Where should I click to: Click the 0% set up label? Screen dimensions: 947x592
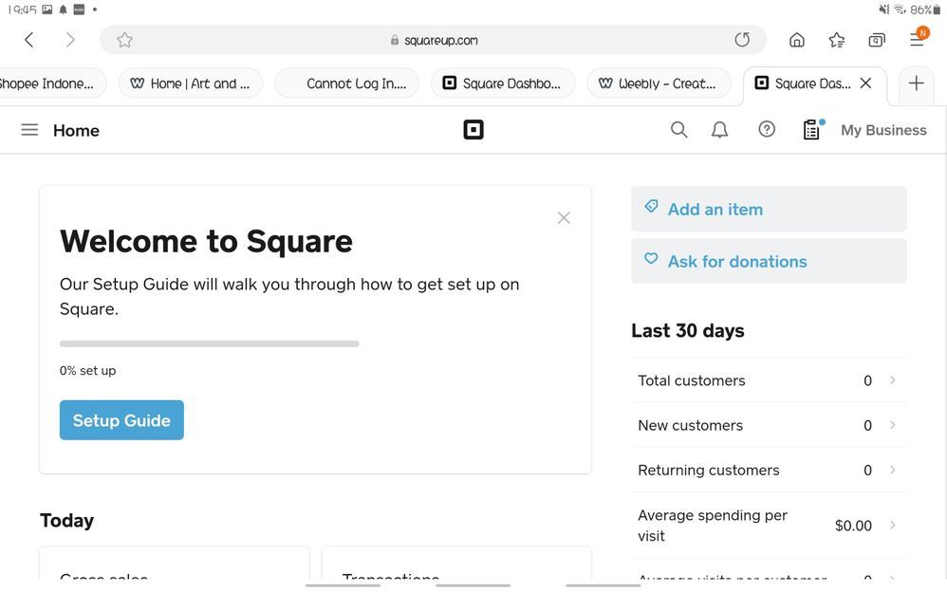coord(87,370)
